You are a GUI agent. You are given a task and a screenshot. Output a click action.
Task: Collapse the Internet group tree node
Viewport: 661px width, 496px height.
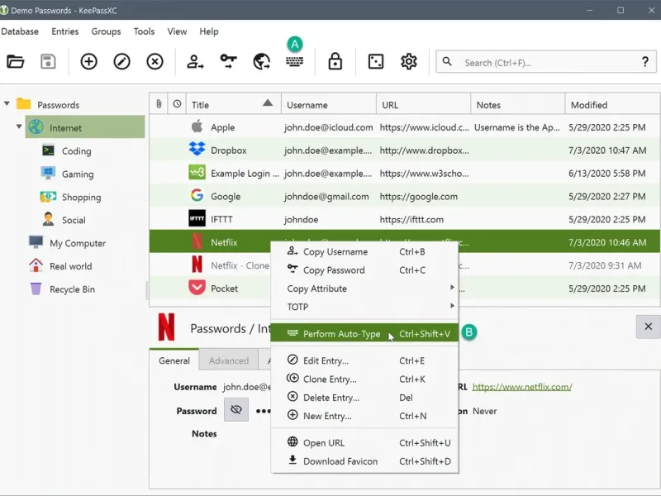pyautogui.click(x=19, y=127)
